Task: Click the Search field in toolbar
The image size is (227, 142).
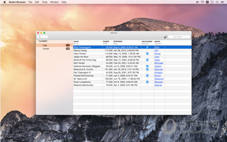Action: click(x=179, y=37)
